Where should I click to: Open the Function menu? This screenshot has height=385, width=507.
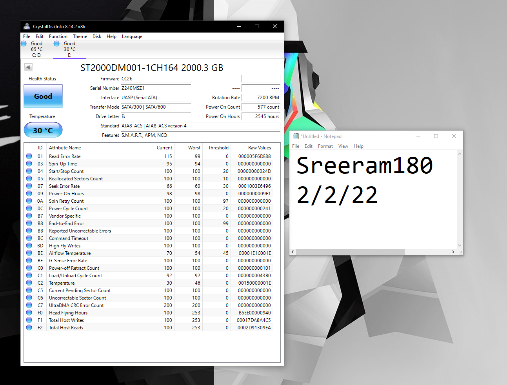pyautogui.click(x=58, y=36)
